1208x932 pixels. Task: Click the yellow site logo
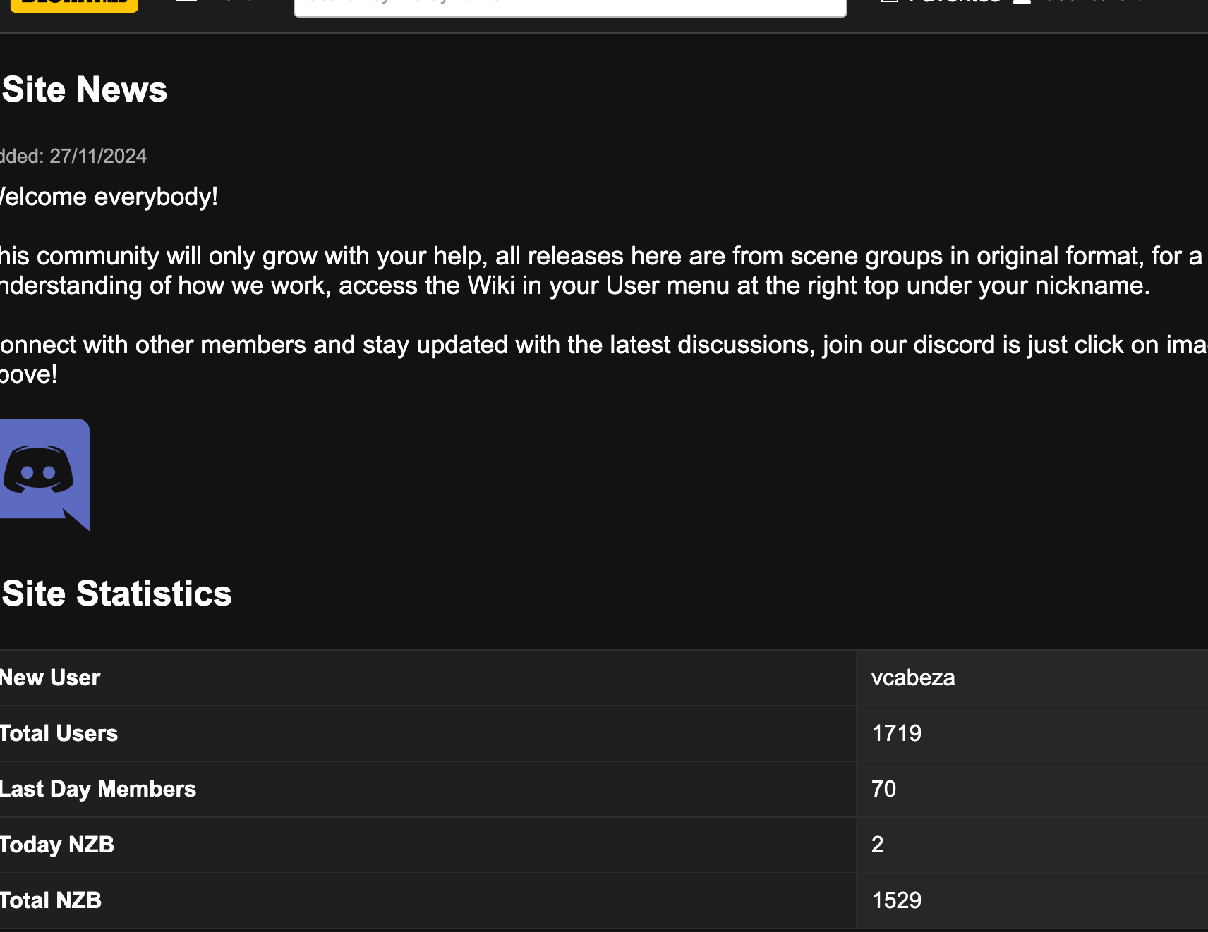(73, 4)
